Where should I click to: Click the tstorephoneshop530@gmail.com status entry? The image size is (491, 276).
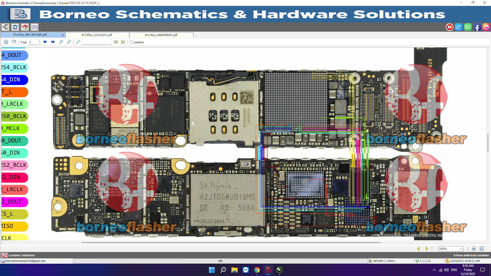pyautogui.click(x=25, y=261)
